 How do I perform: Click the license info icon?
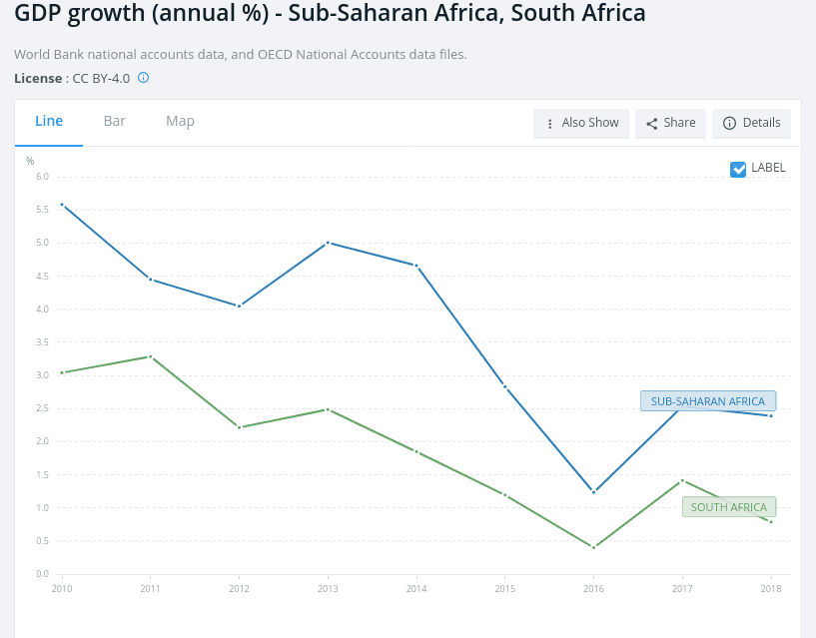[144, 78]
